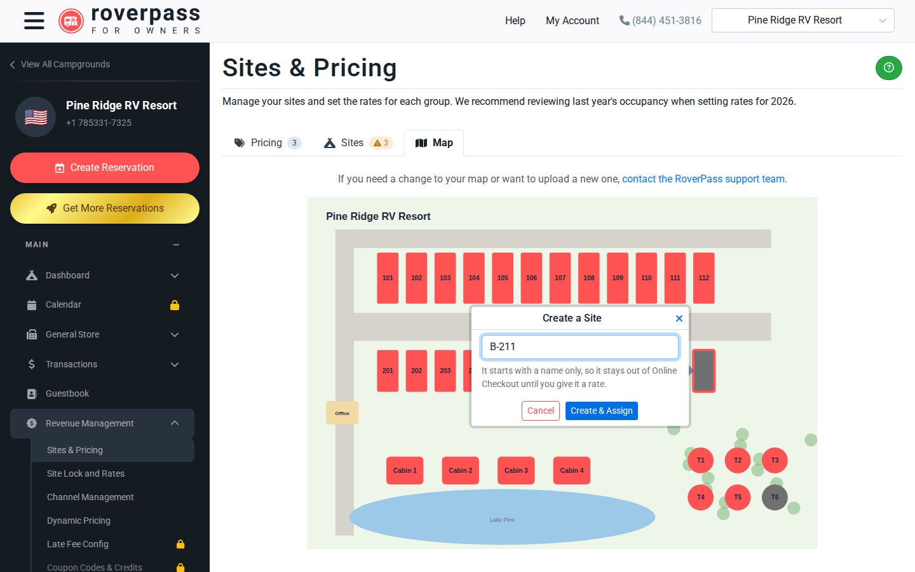
Task: Click the RoverPass logo icon
Action: coord(71,21)
